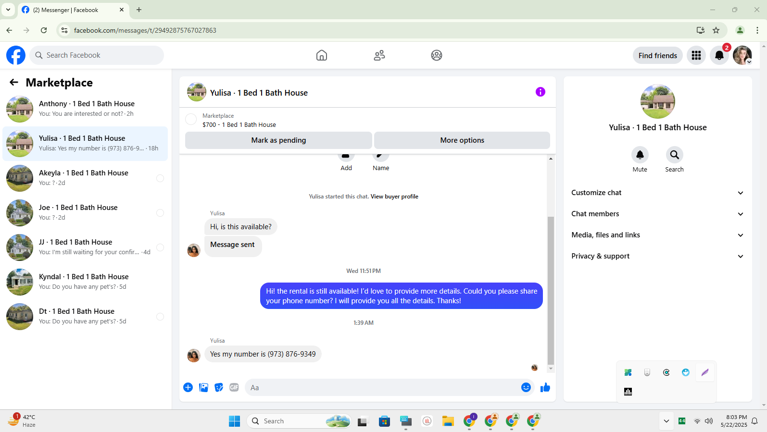The image size is (767, 432).
Task: Click the blue download tray icon
Action: point(686,372)
